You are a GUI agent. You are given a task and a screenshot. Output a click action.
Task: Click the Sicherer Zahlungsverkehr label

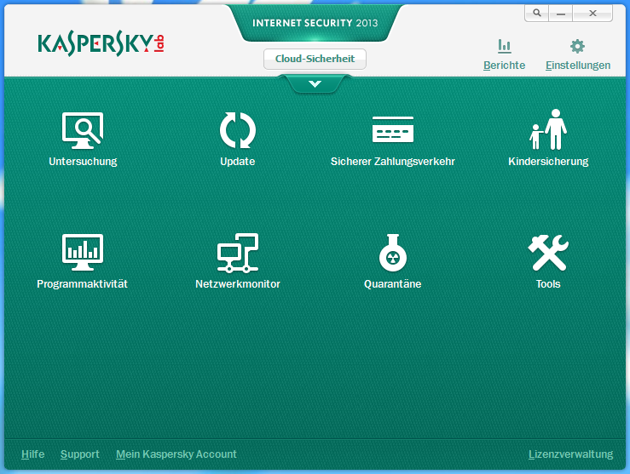[392, 162]
